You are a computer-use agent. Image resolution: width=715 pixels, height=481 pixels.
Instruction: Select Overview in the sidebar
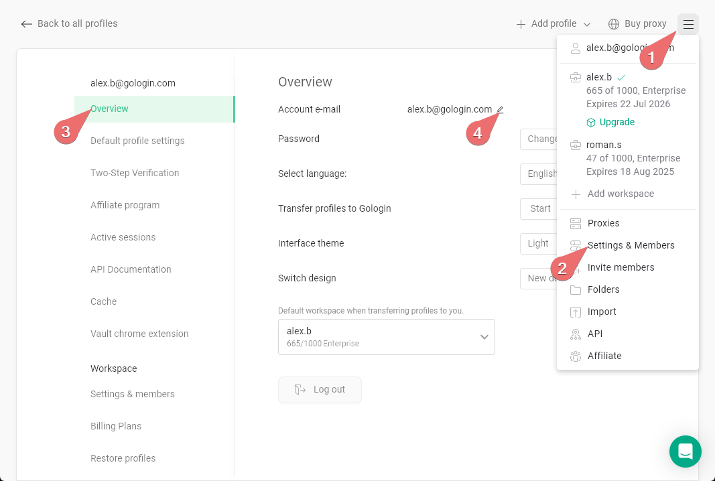pos(155,109)
